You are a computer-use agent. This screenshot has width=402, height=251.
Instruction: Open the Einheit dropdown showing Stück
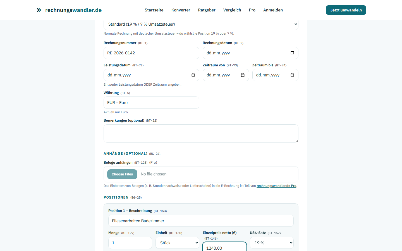[x=177, y=243]
